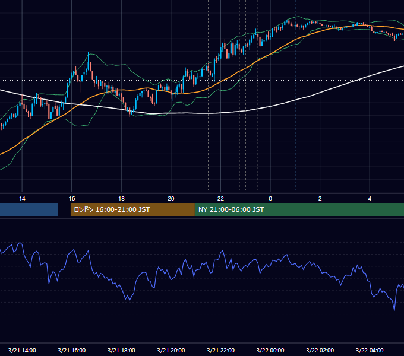Click the 3/21 20:00 time label
This screenshot has width=404, height=356.
(x=171, y=350)
